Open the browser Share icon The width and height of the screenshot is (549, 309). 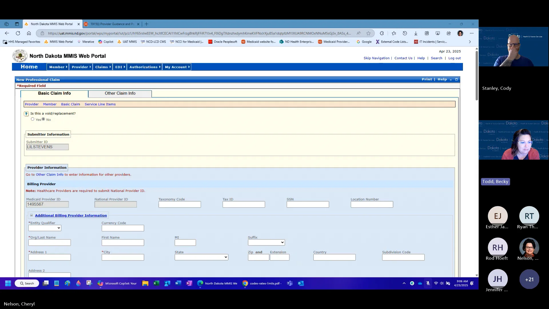pyautogui.click(x=448, y=33)
